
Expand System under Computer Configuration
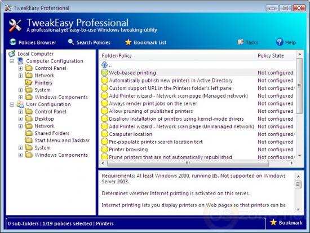click(20, 90)
